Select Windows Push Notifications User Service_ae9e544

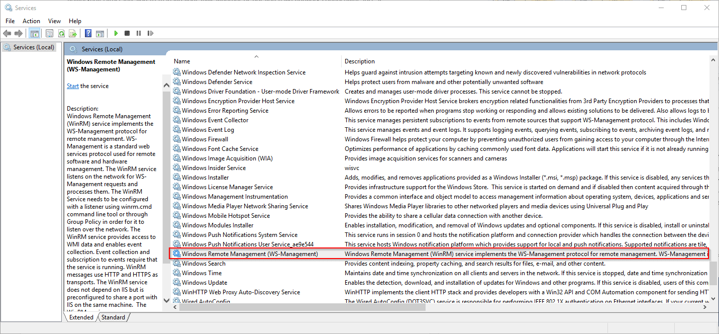pos(439,244)
